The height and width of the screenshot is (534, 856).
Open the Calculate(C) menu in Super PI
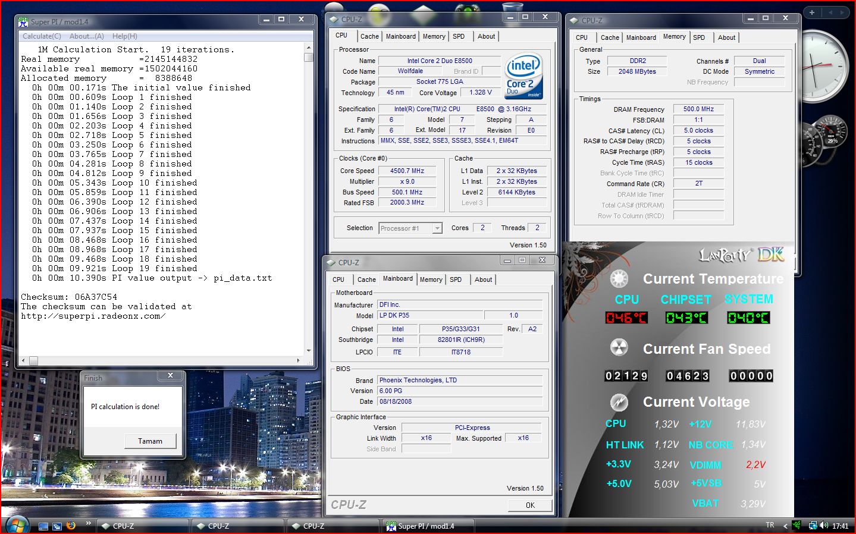click(42, 36)
